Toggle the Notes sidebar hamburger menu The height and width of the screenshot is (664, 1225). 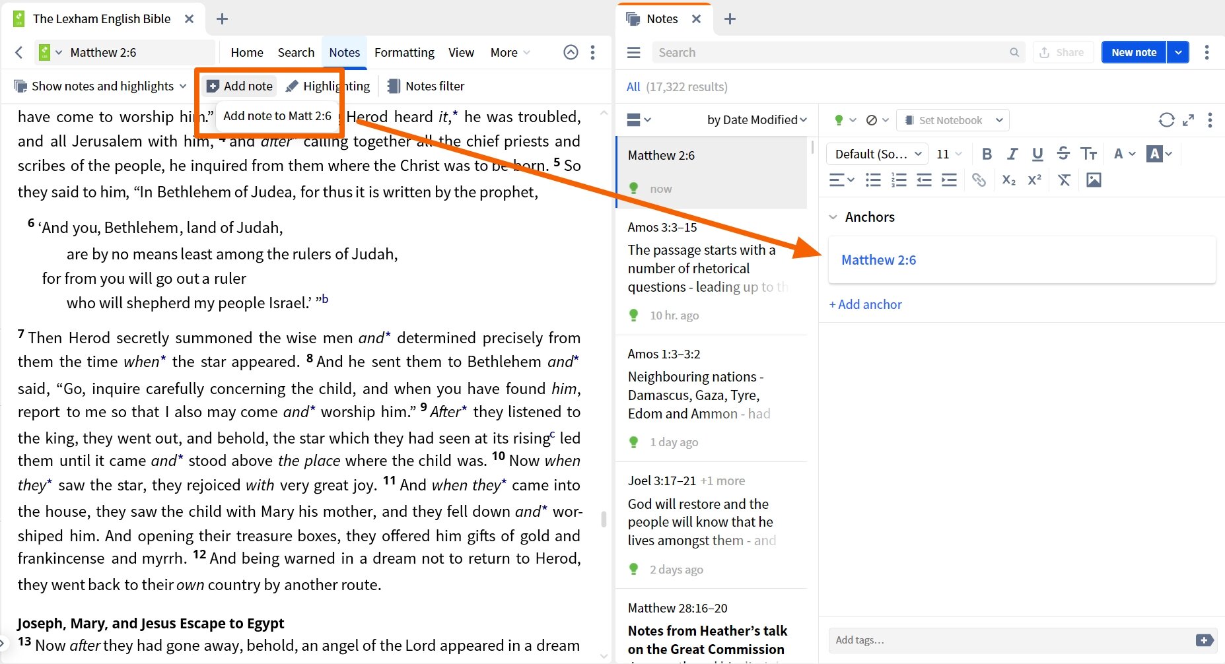click(x=634, y=52)
